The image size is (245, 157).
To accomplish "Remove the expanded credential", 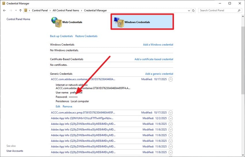I will pos(67,106).
